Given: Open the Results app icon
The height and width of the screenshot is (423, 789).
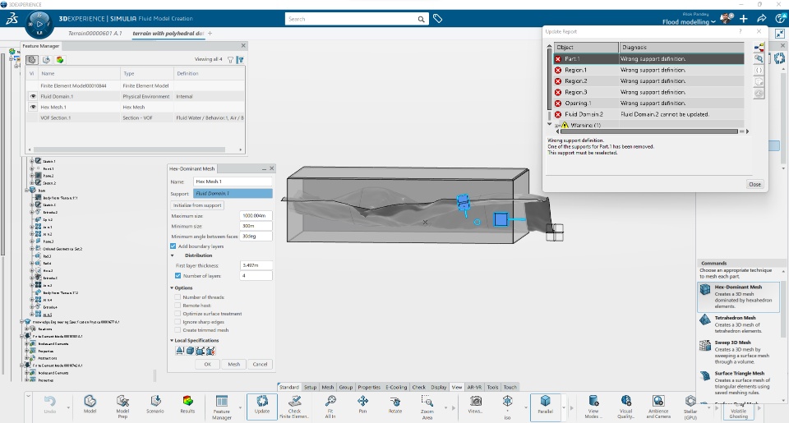Looking at the screenshot, I should [x=187, y=404].
